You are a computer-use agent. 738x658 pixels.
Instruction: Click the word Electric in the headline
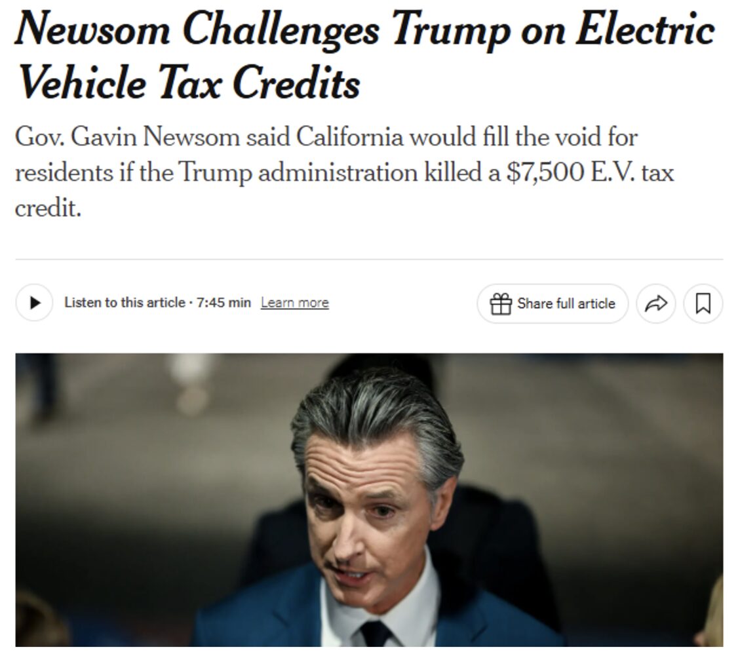click(646, 29)
